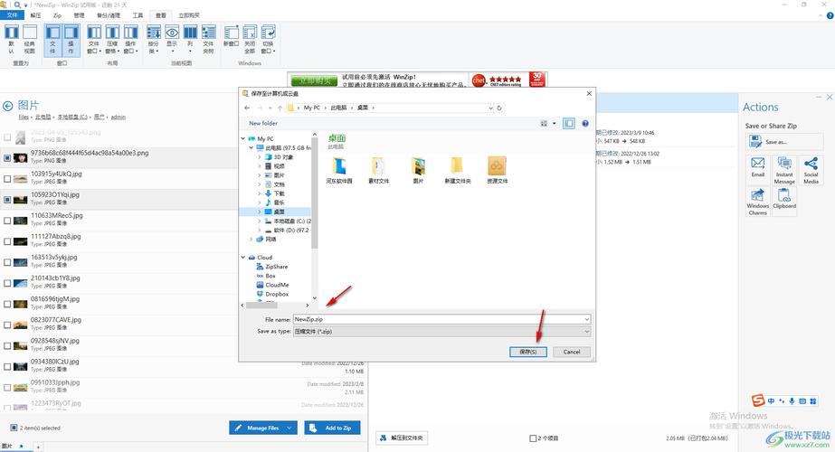Click the up-folder arrow in the save dialog
The width and height of the screenshot is (835, 452).
point(280,108)
